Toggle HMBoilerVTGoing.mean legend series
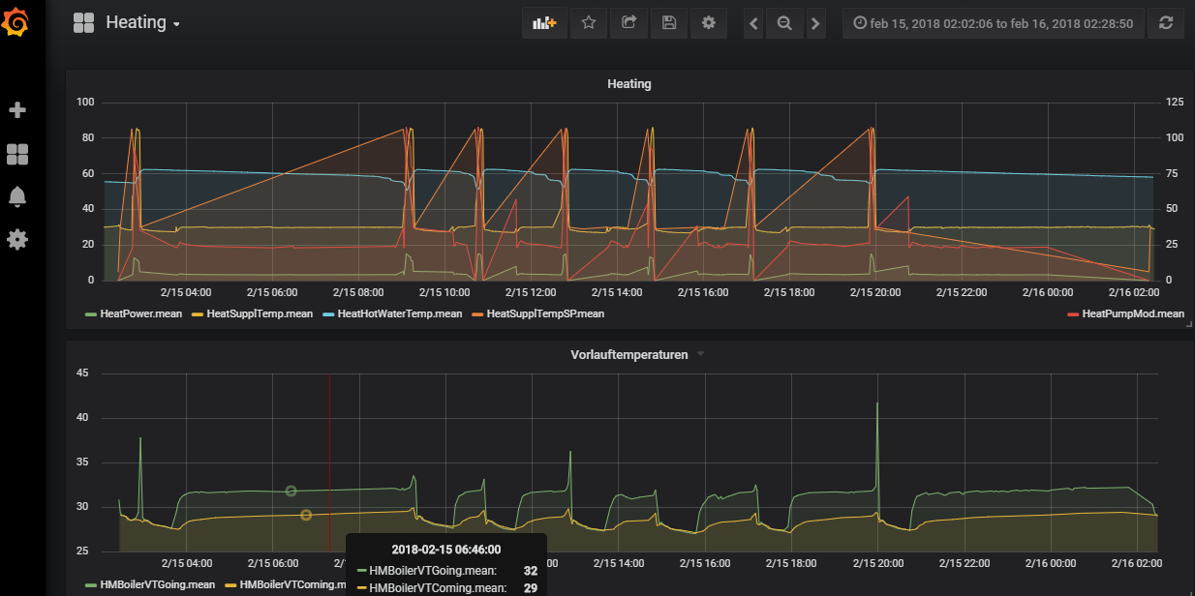The width and height of the screenshot is (1195, 596). pos(157,584)
